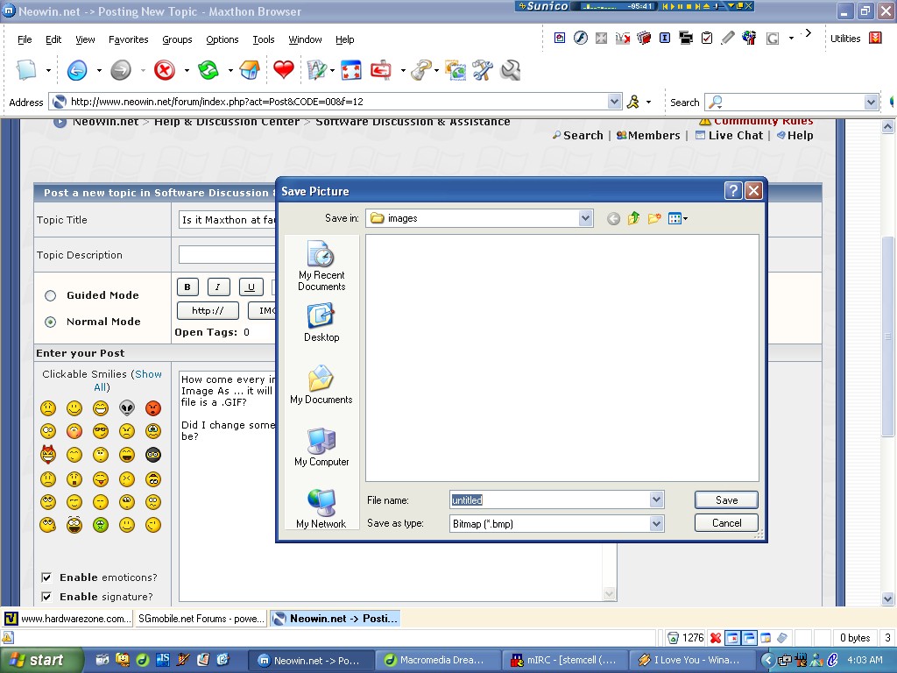The height and width of the screenshot is (673, 897).
Task: Toggle the Enable emoticons checkbox
Action: tap(46, 577)
